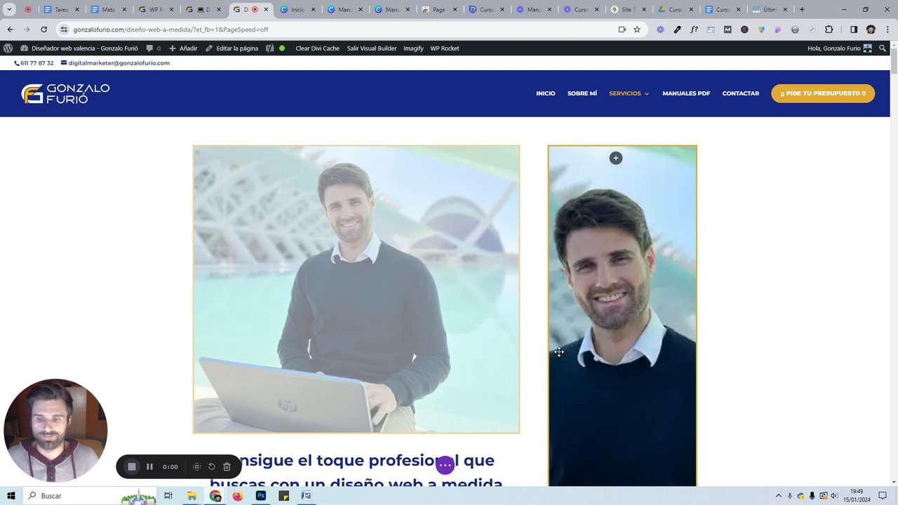Click Editar la página
The width and height of the screenshot is (898, 505).
click(232, 48)
